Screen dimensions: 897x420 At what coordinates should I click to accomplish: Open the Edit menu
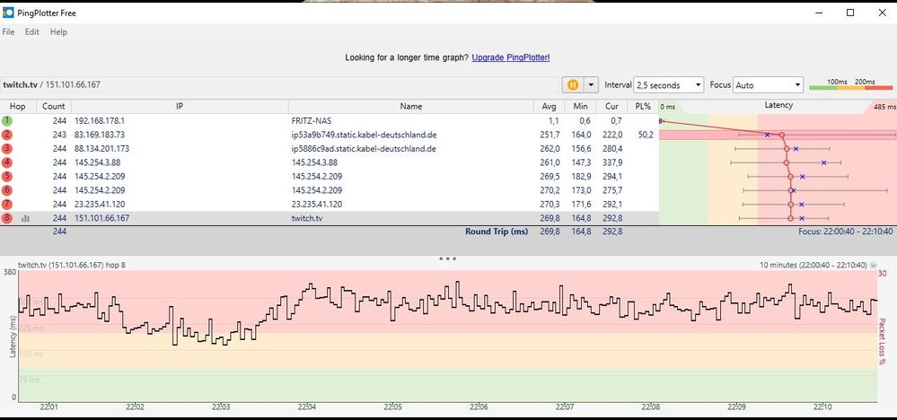point(32,32)
